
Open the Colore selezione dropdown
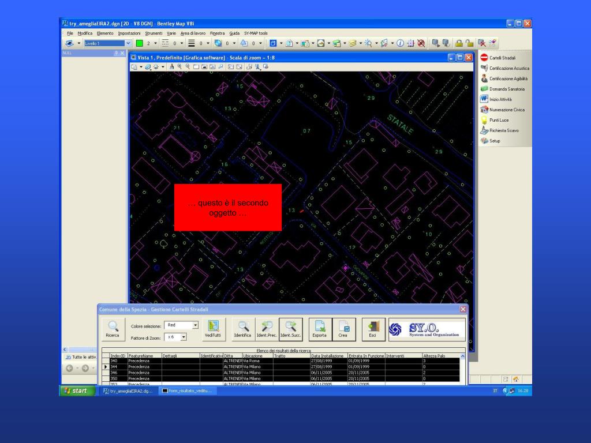point(195,325)
